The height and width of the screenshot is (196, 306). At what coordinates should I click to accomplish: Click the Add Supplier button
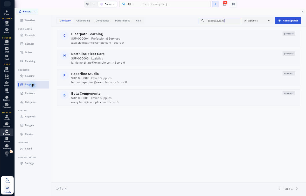288,21
